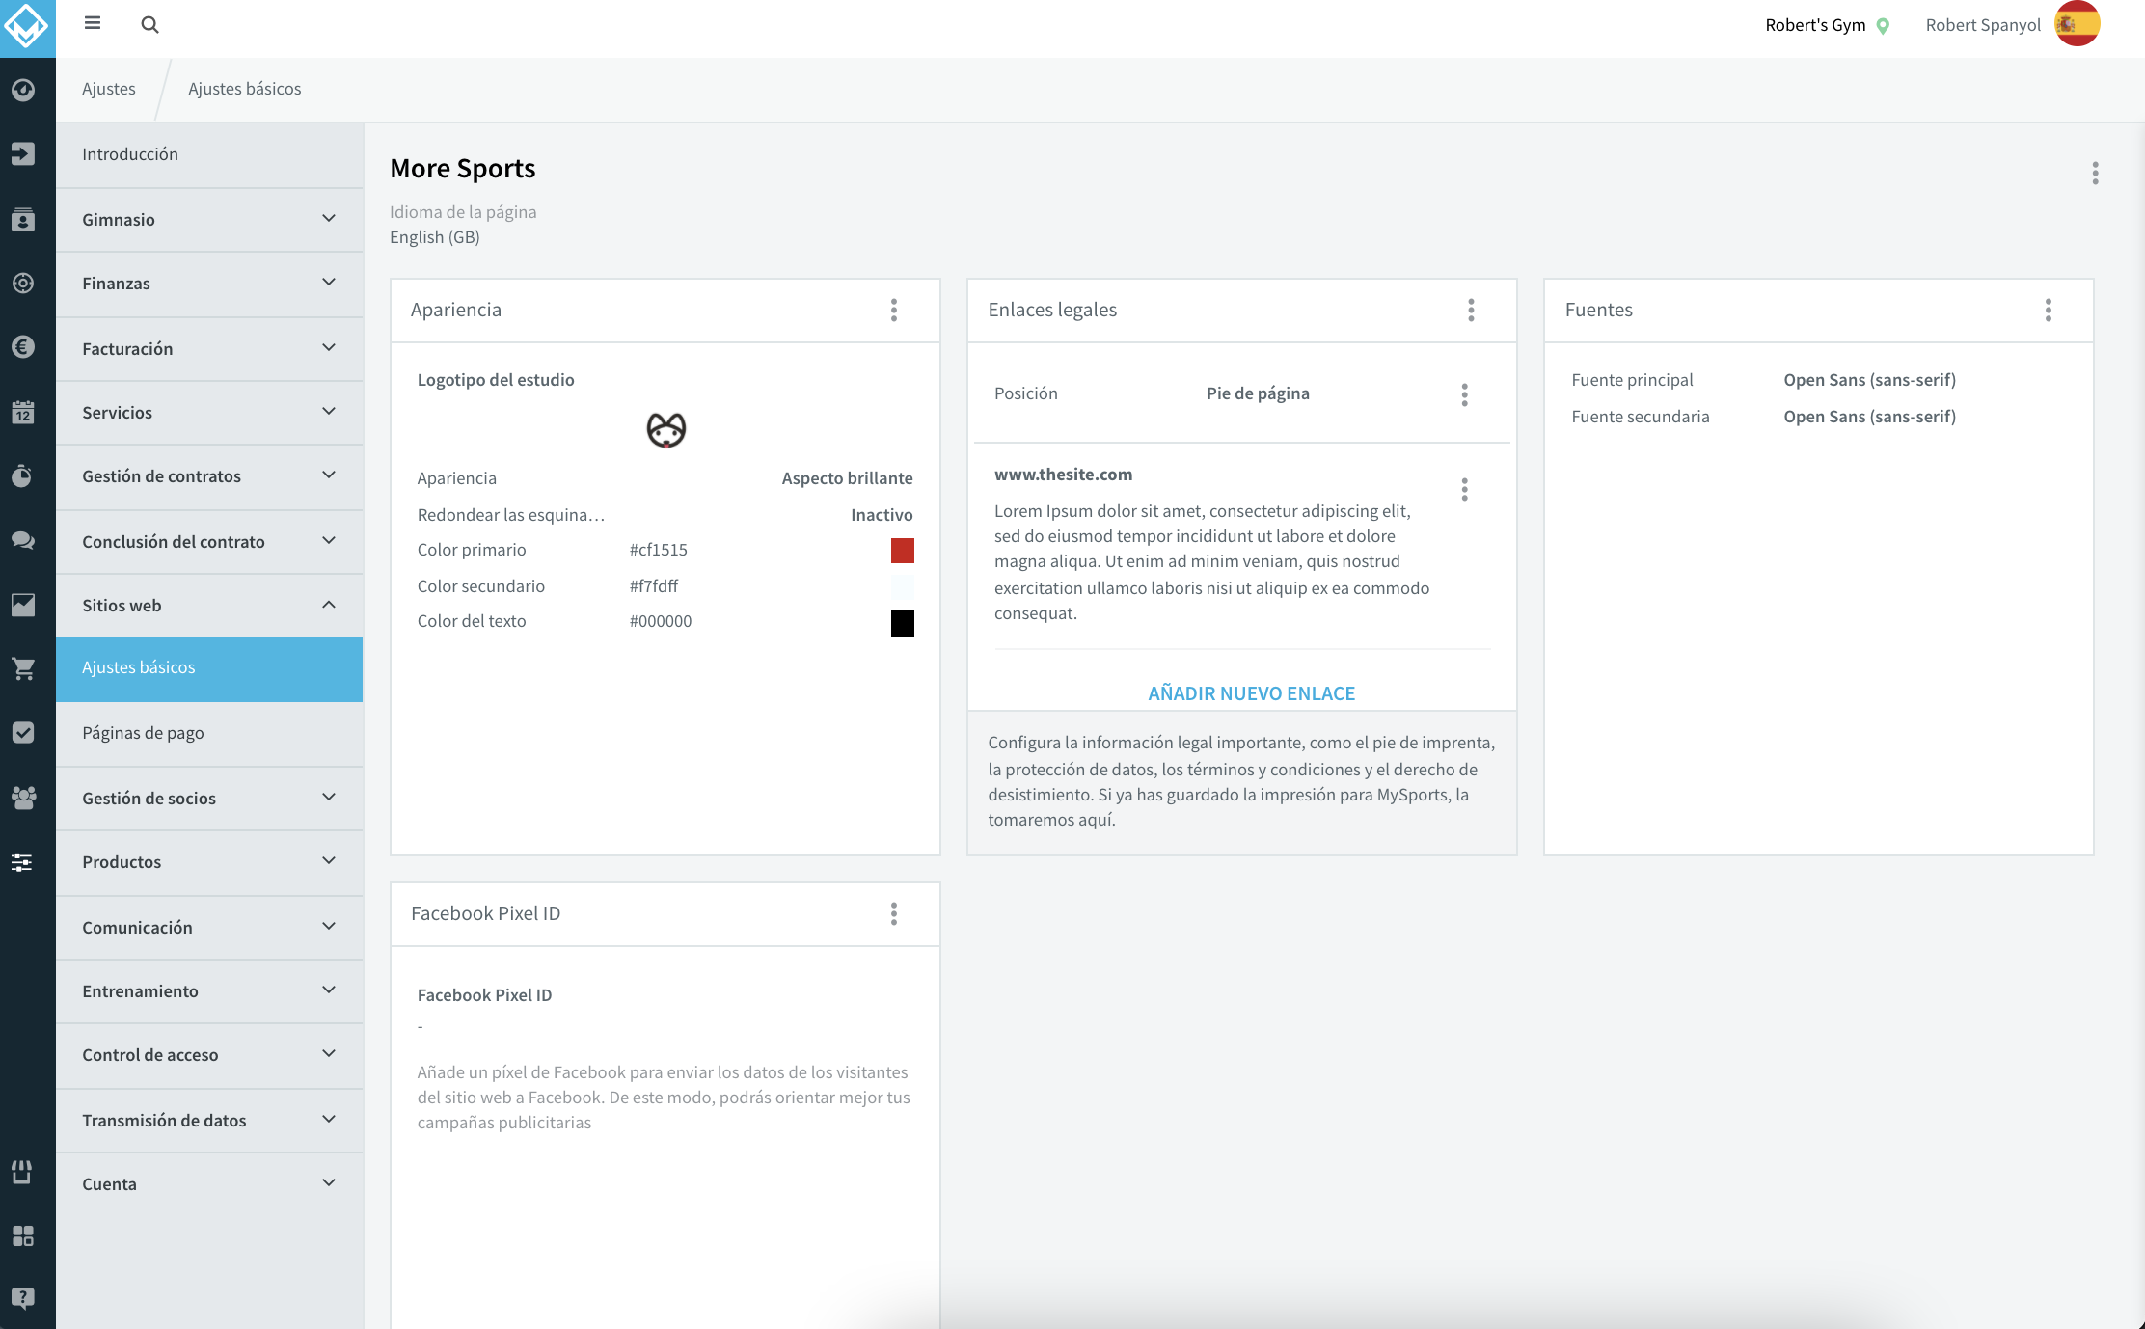
Task: Expand the Gimnasio section
Action: [x=209, y=220]
